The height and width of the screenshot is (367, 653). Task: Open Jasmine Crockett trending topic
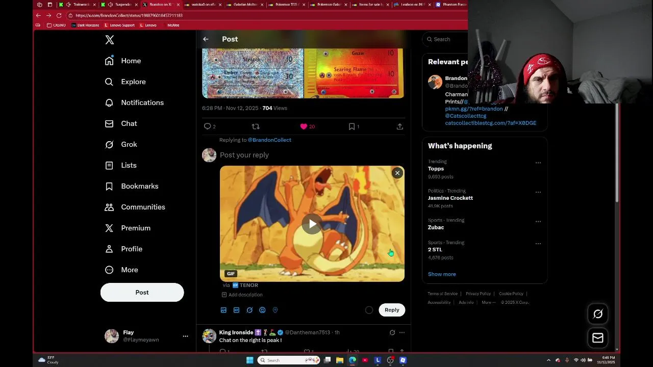450,198
